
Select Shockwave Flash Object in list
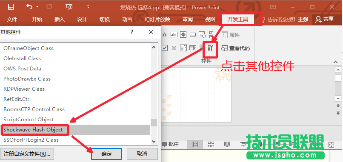click(75, 130)
